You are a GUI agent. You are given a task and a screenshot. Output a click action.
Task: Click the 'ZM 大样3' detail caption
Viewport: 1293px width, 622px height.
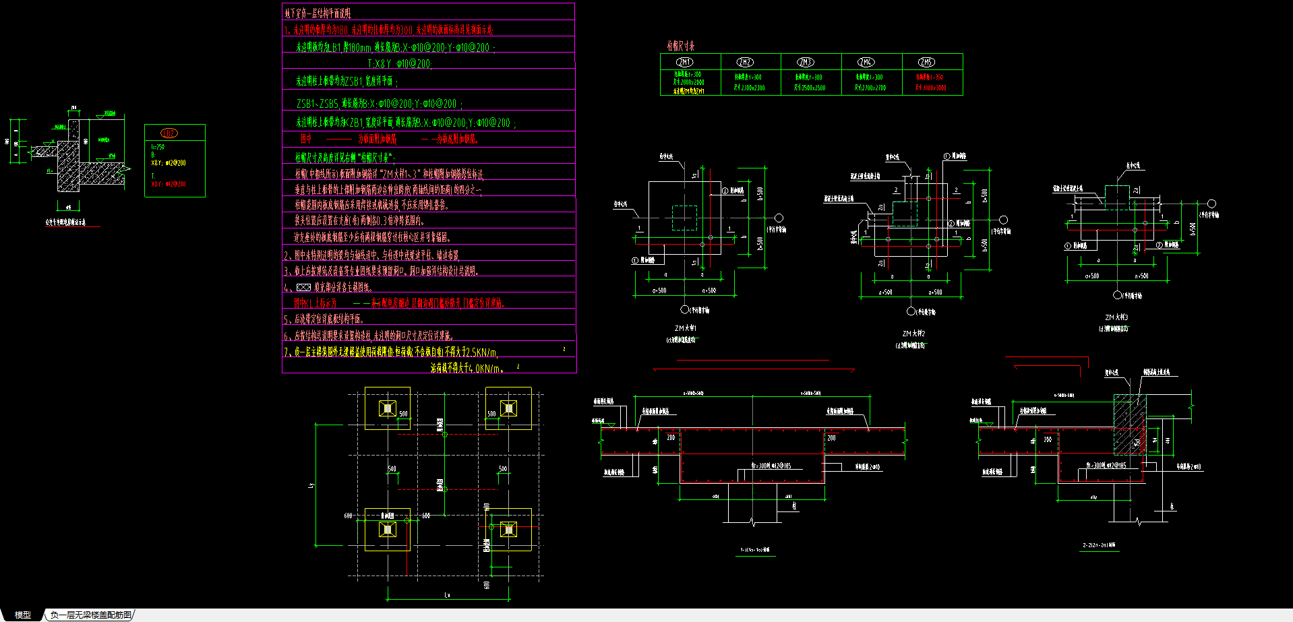[x=1116, y=317]
